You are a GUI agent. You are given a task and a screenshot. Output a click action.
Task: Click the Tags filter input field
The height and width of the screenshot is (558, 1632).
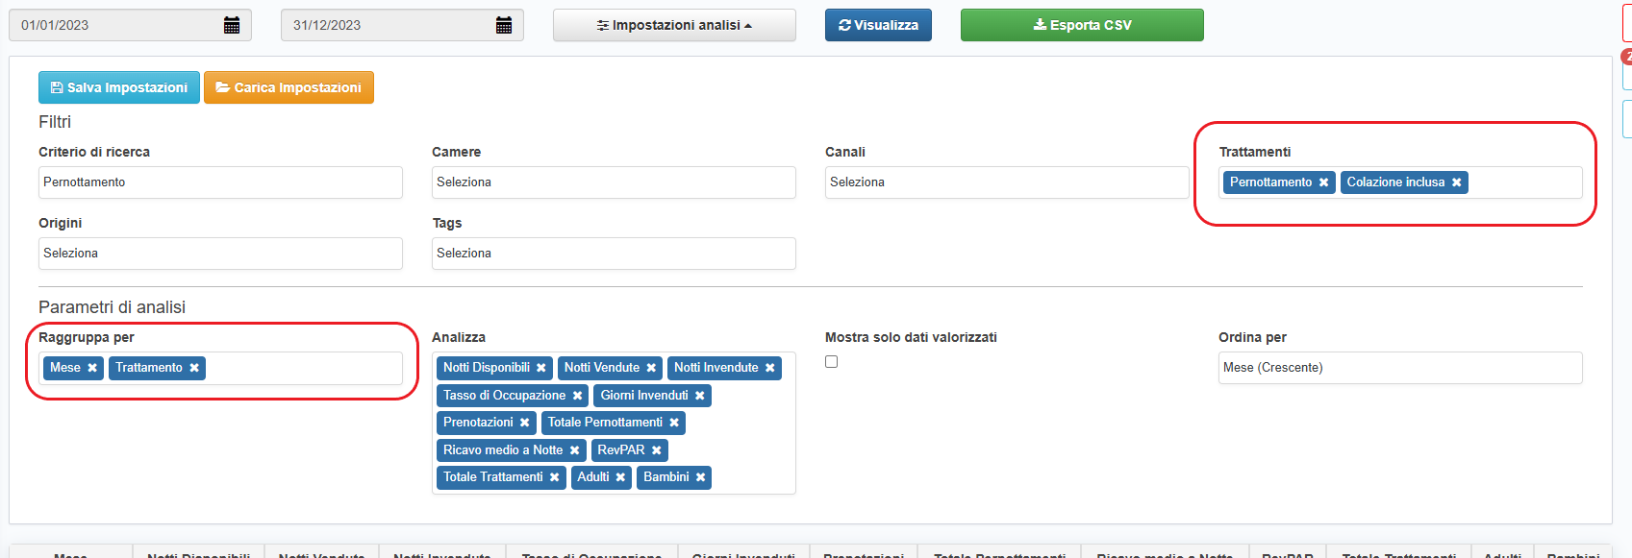pyautogui.click(x=614, y=254)
